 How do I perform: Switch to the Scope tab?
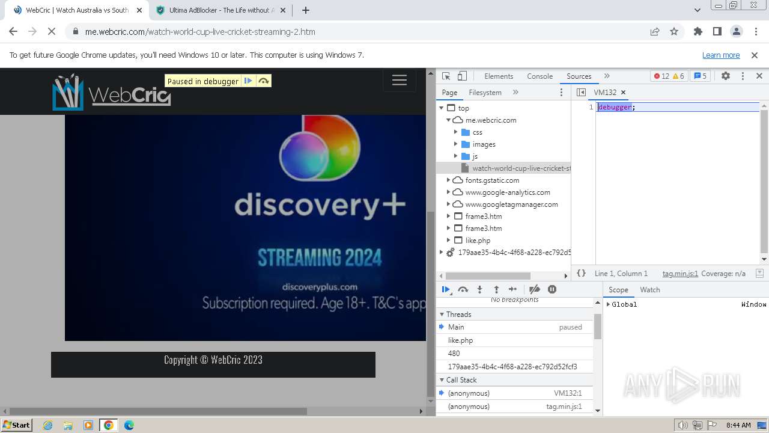click(618, 290)
